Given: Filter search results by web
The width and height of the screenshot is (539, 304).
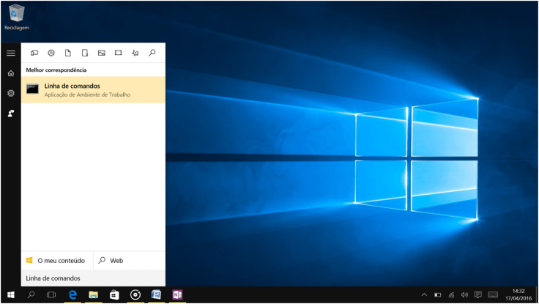Looking at the screenshot, I should pos(152,53).
